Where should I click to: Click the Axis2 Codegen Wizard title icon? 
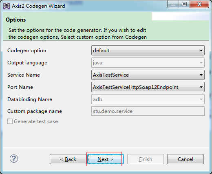(7, 6)
